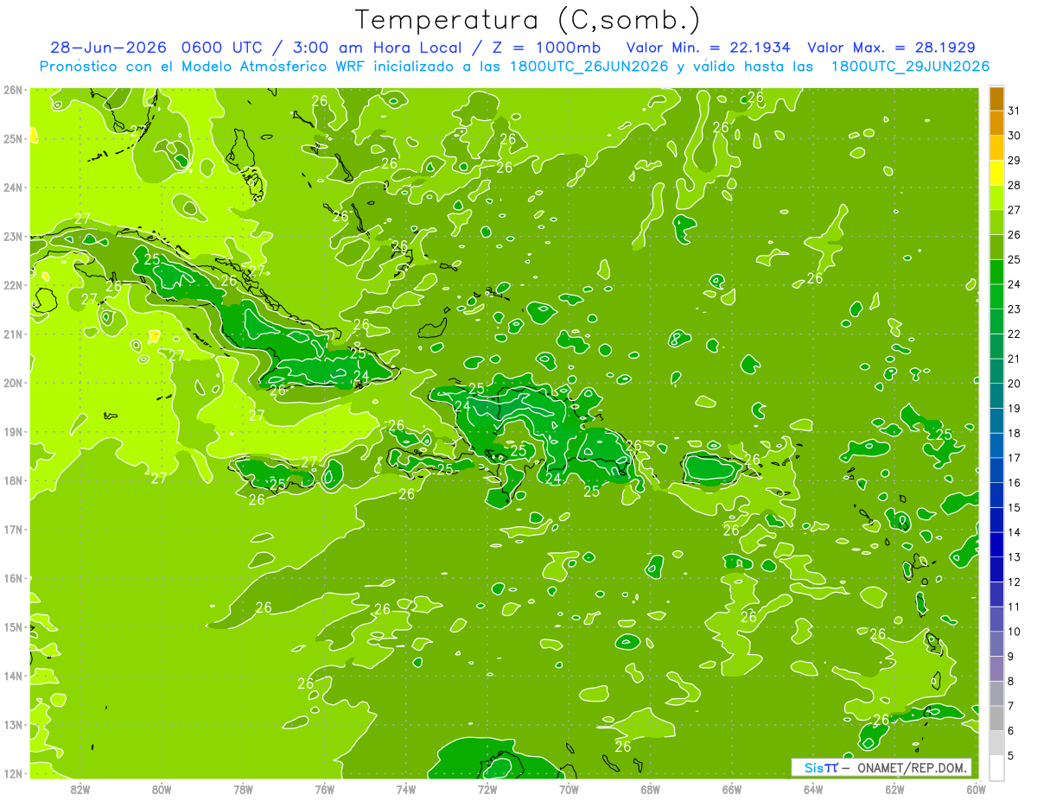Click the 80W longitude axis label
This screenshot has width=1037, height=801.
pyautogui.click(x=162, y=789)
